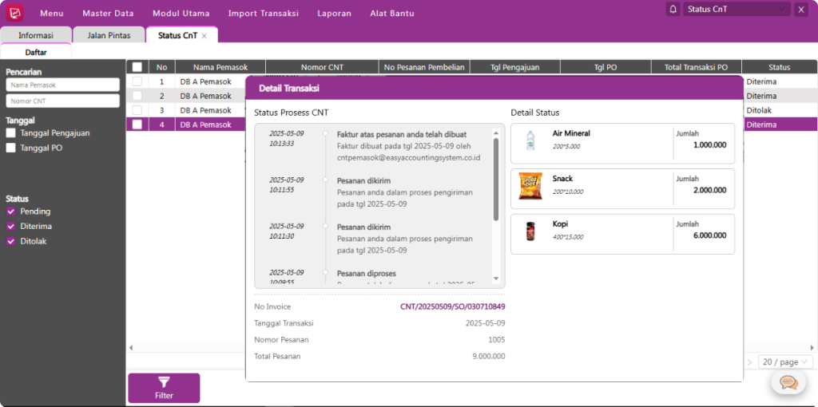Click the Nama Pemasok search field

[63, 85]
